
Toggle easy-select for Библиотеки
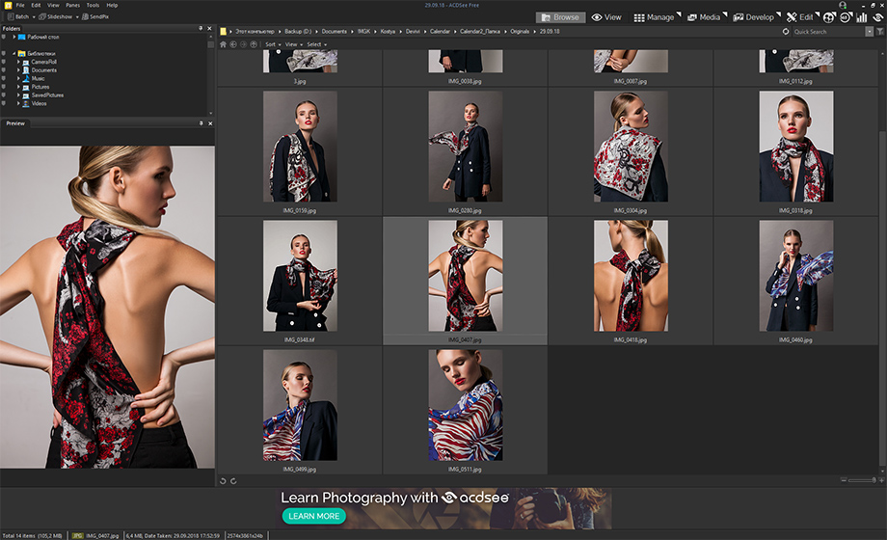tap(4, 53)
